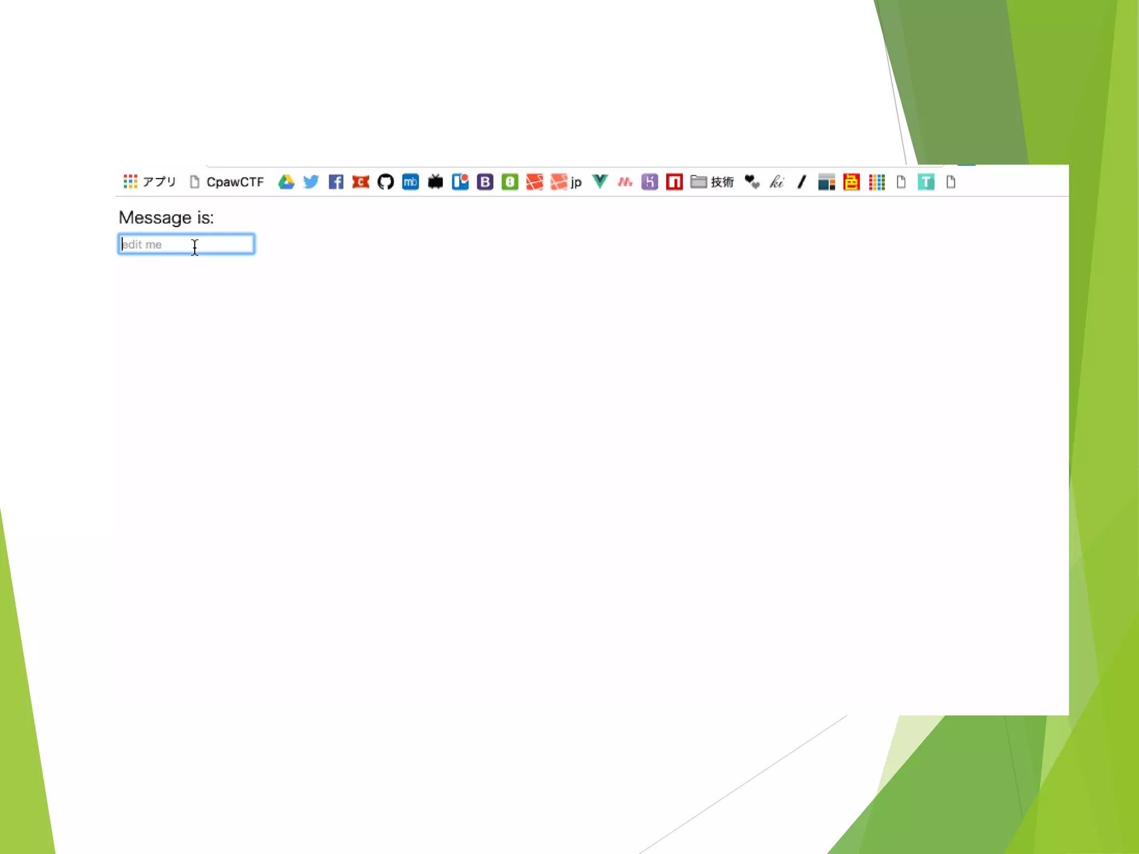The height and width of the screenshot is (854, 1139).
Task: Expand the 技術 bookmarks folder
Action: (712, 182)
